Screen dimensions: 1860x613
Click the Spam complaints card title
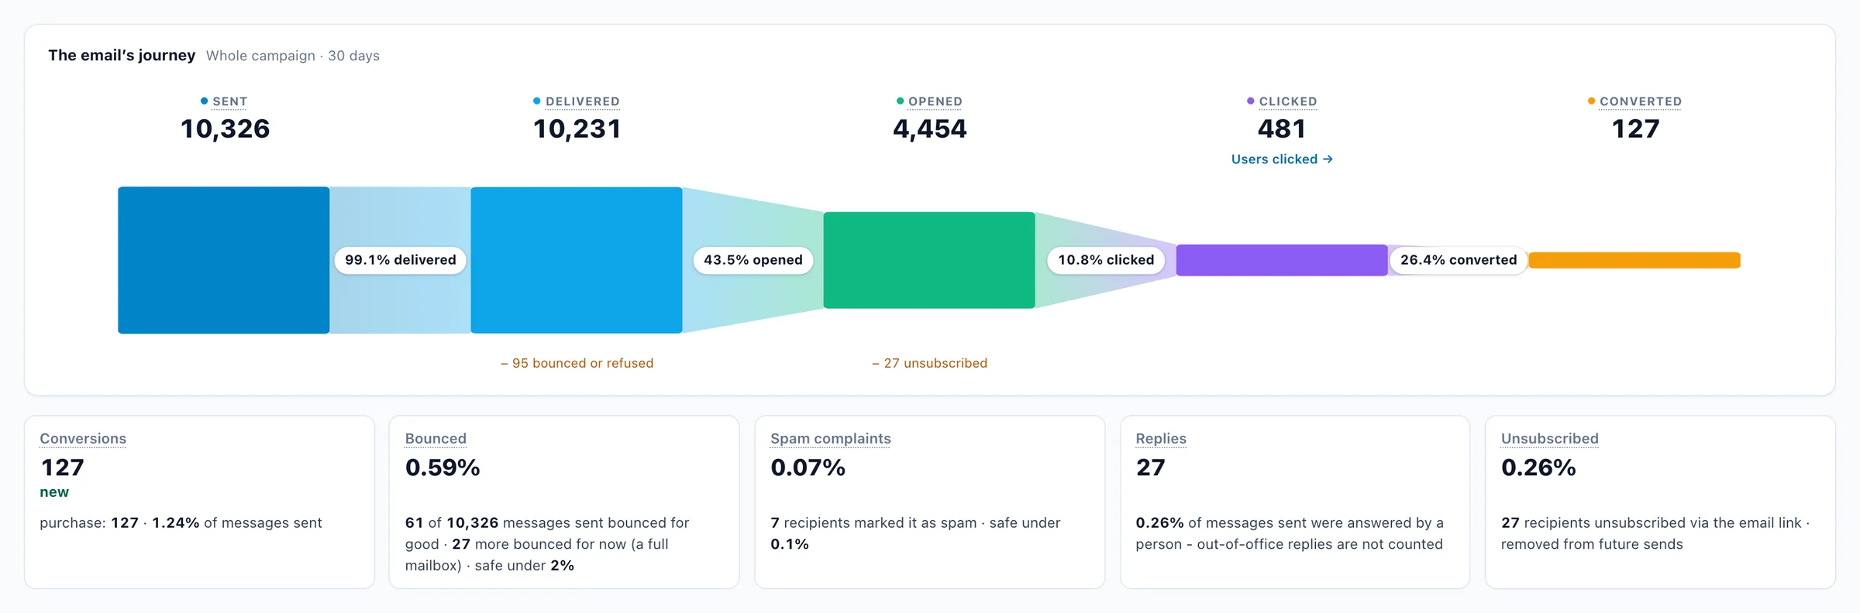pos(831,439)
